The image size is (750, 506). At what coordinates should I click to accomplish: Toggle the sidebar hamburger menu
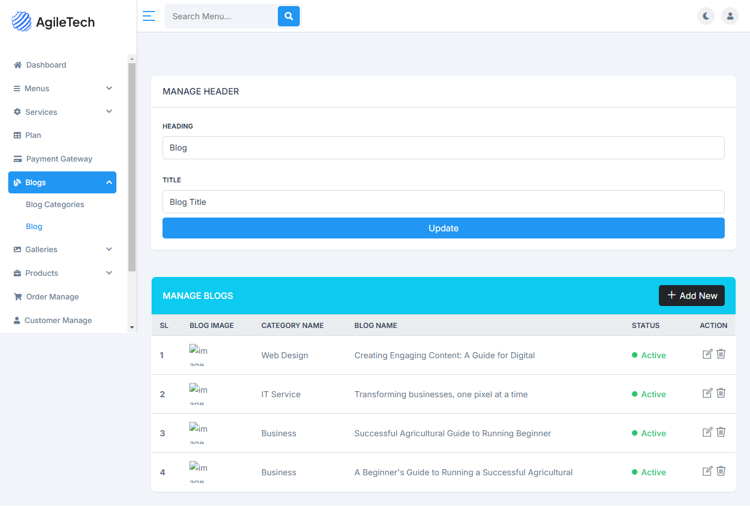tap(149, 16)
